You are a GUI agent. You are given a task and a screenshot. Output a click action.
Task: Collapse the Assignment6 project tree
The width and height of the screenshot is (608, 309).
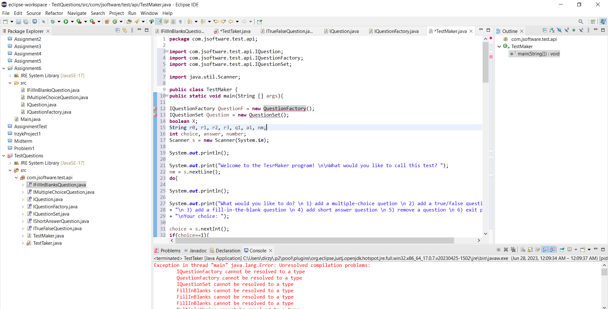pos(4,68)
